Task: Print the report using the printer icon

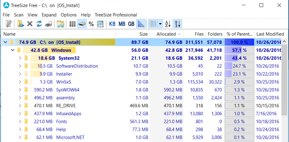Action: coord(49,24)
